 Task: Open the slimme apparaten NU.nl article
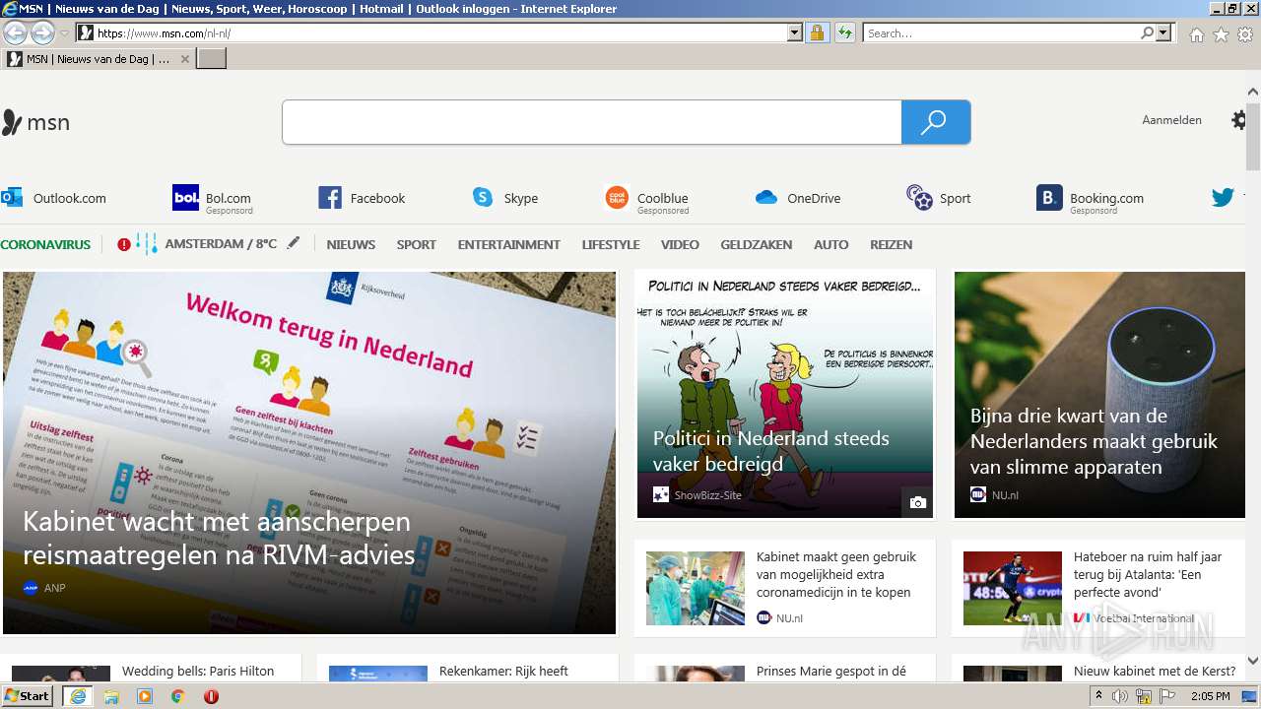pyautogui.click(x=1099, y=395)
